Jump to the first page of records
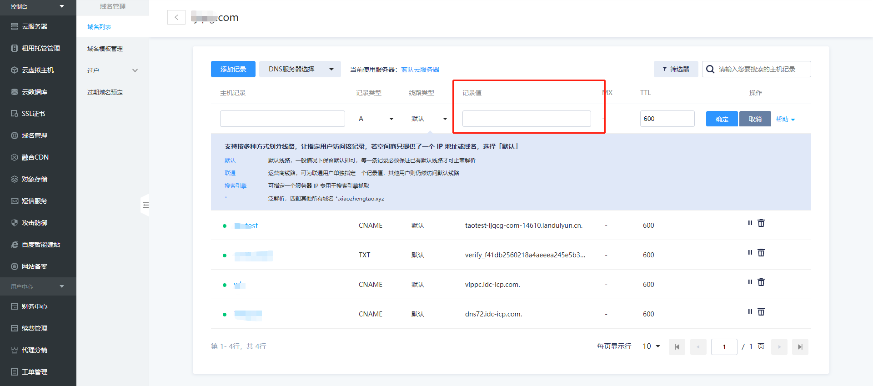 click(x=677, y=347)
